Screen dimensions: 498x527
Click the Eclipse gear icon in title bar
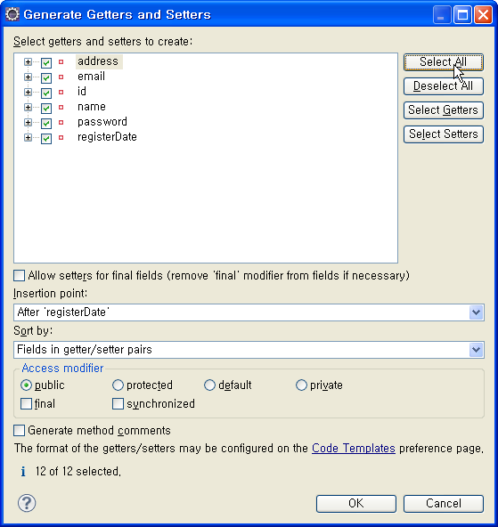12,14
